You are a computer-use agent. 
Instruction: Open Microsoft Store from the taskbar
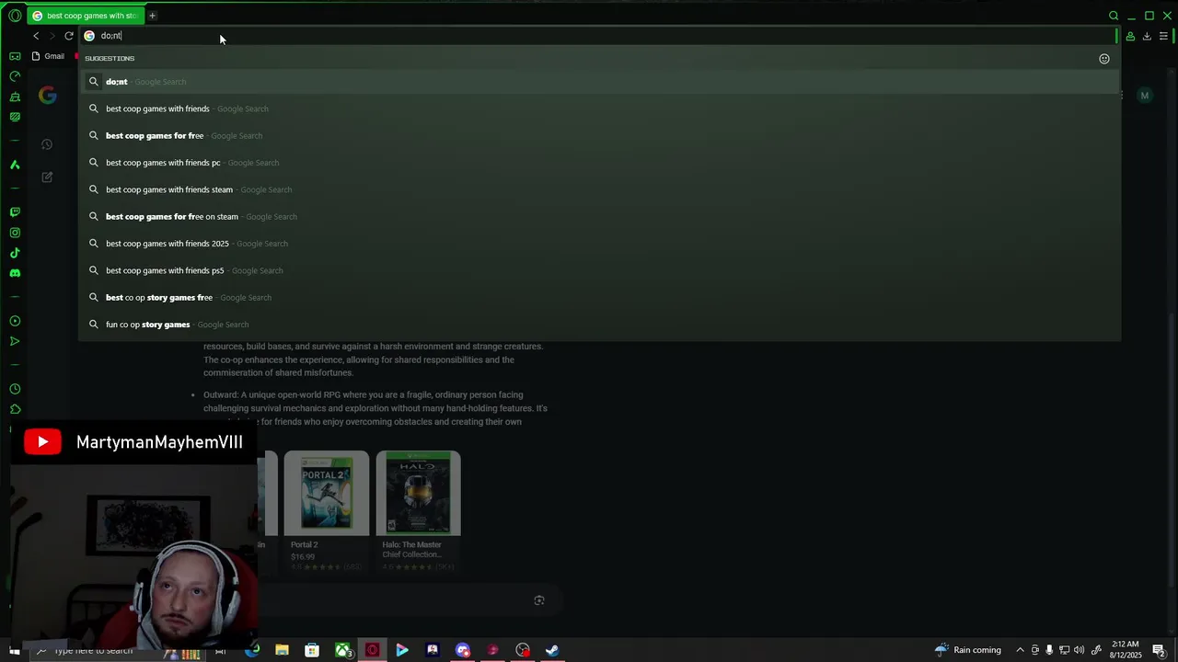pos(312,650)
